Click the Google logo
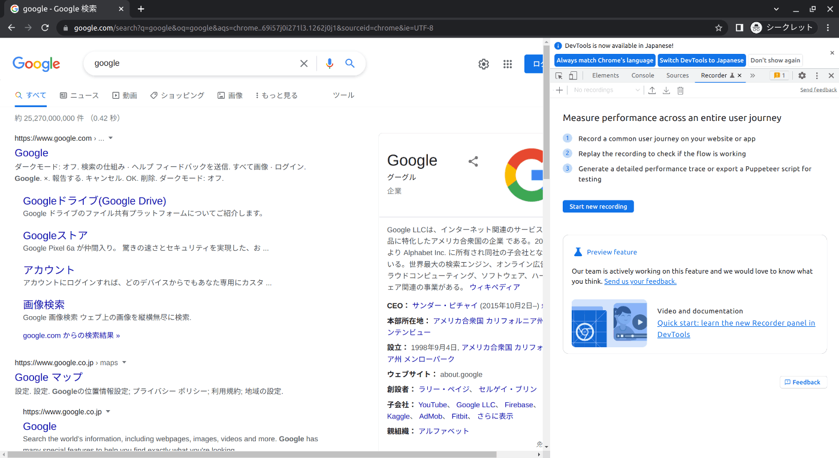Screen dimensions: 839x458 pyautogui.click(x=37, y=64)
